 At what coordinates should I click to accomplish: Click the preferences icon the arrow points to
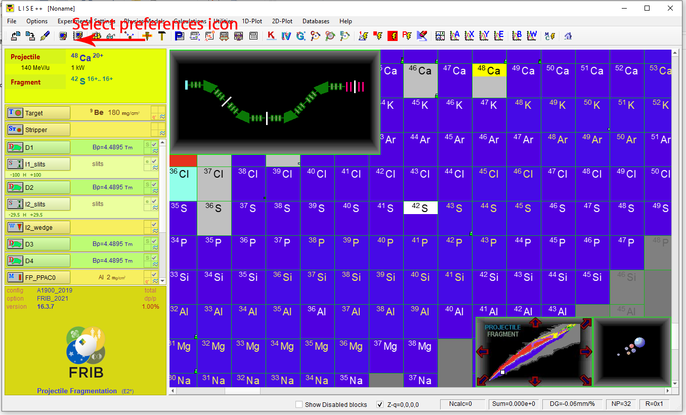point(78,36)
